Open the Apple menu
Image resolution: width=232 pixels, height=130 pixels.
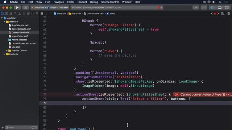[5, 2]
